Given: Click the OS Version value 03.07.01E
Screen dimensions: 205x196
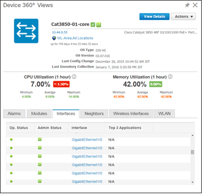Looking at the screenshot, I should [x=103, y=56].
